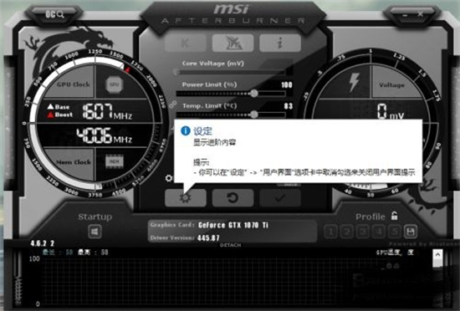Select profile slot 1
Image resolution: width=460 pixels, height=311 pixels.
pos(330,232)
